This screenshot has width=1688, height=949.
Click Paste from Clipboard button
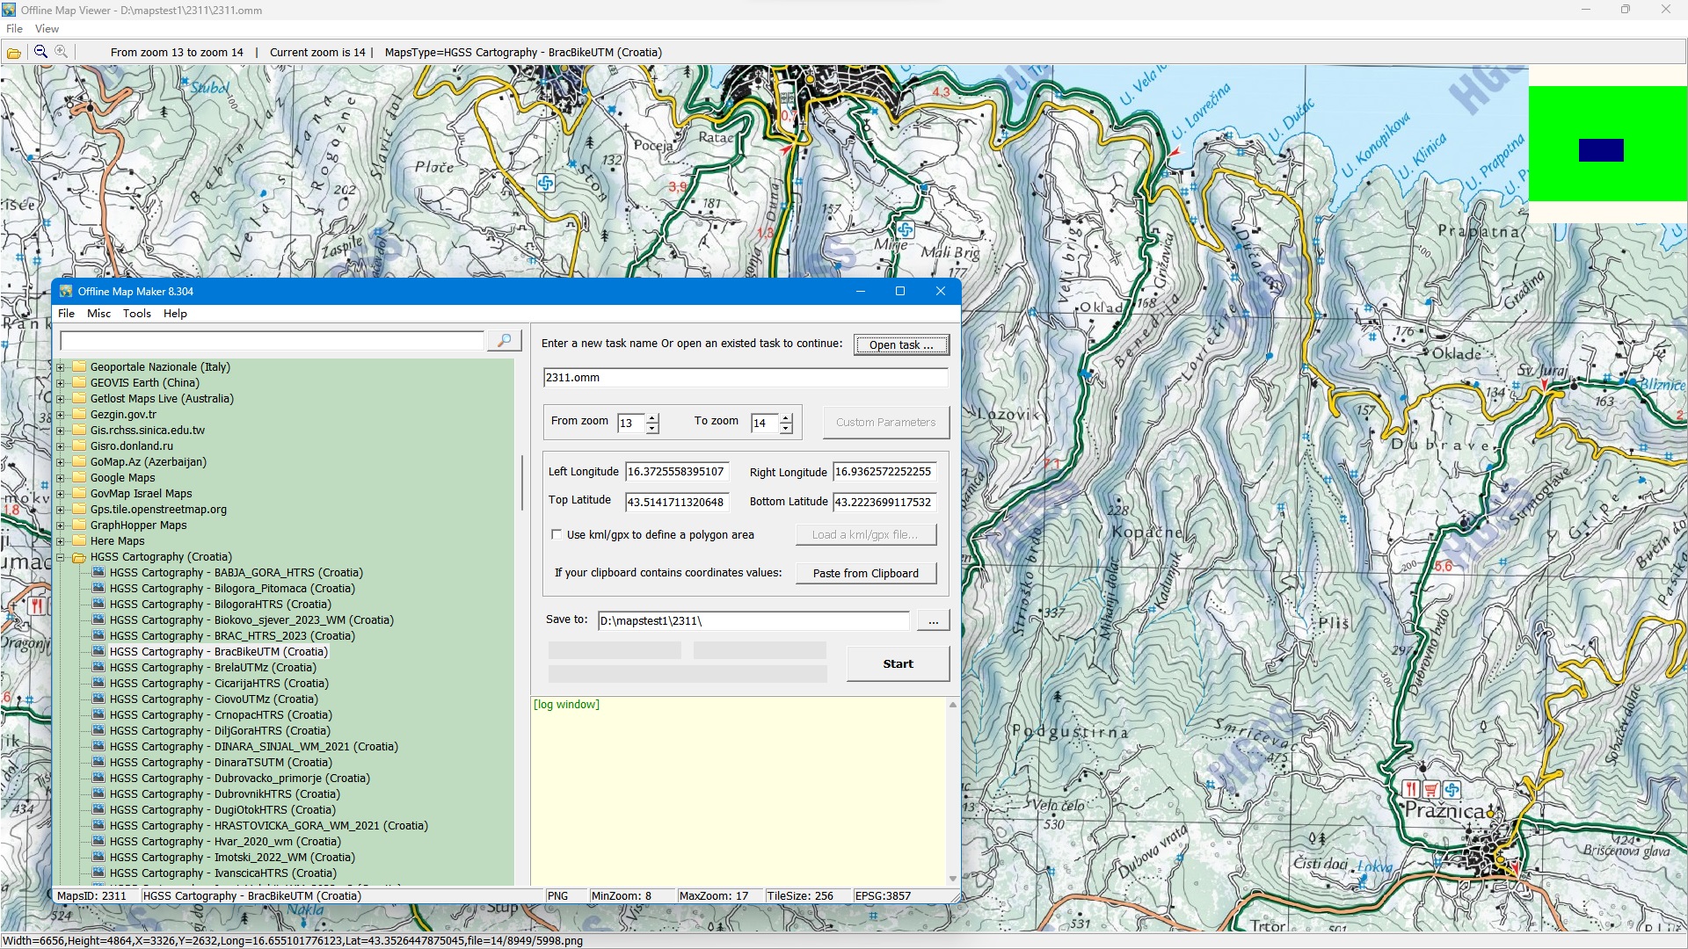pos(865,573)
